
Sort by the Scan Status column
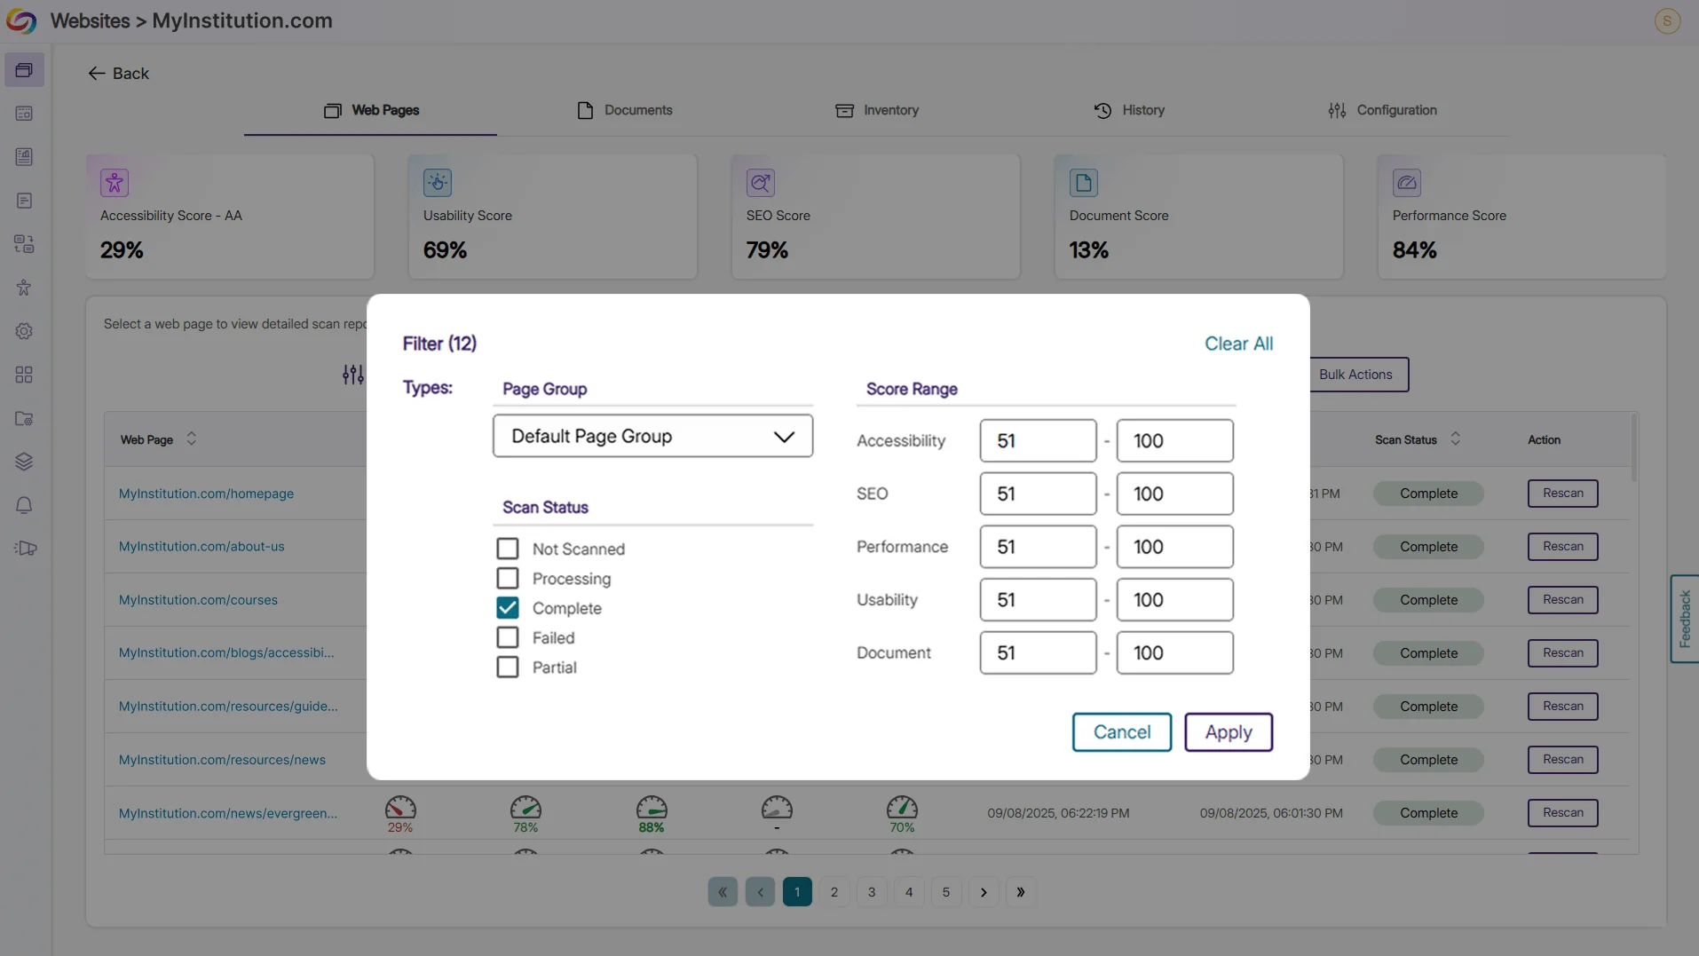tap(1455, 439)
